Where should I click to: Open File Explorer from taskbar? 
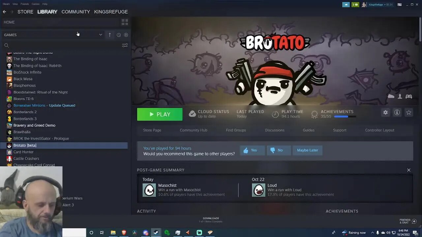pyautogui.click(x=113, y=233)
